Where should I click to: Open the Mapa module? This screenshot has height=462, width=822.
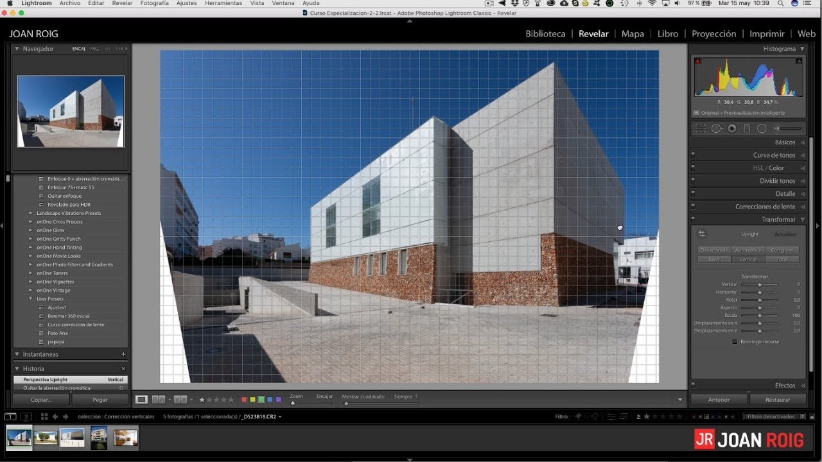633,34
